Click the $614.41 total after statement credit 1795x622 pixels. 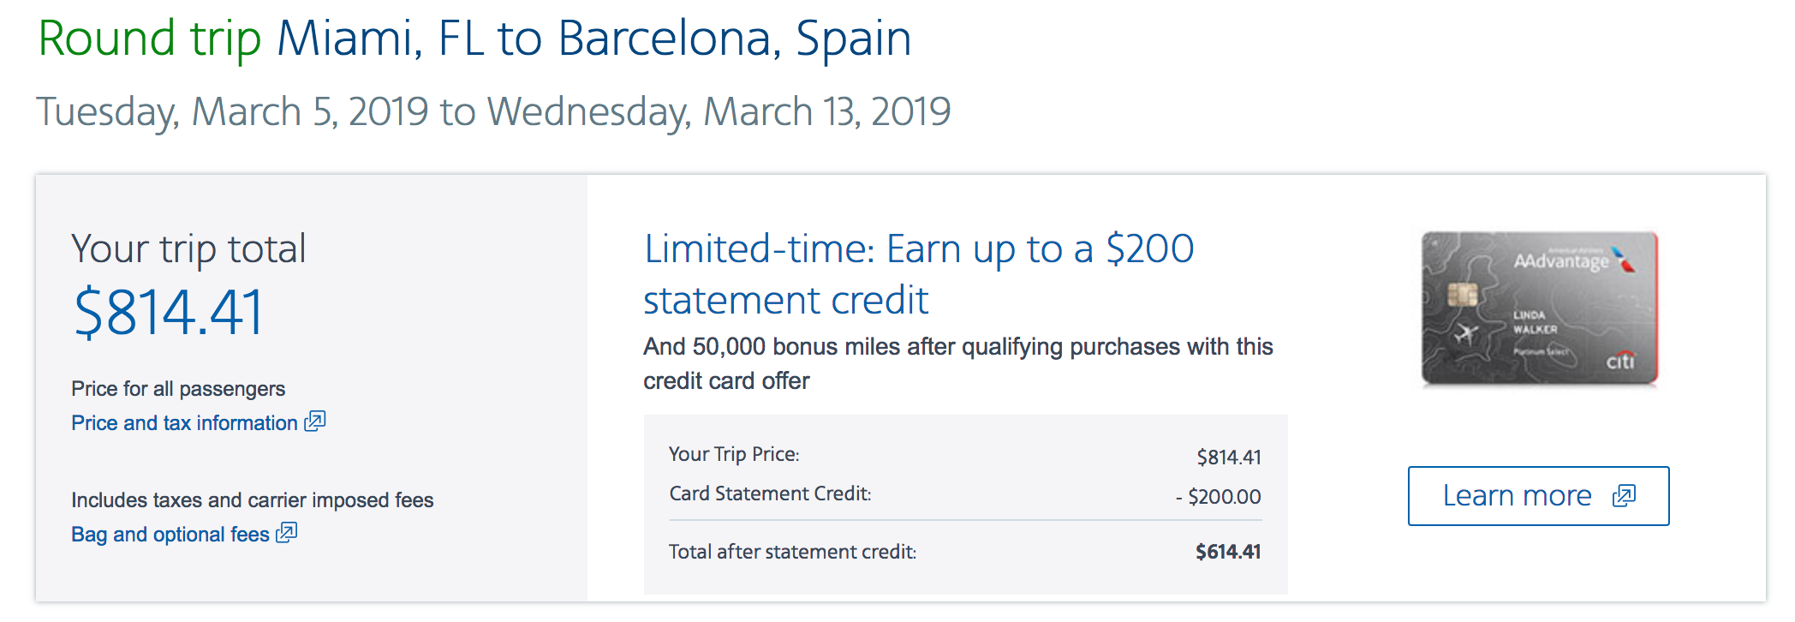[1228, 552]
